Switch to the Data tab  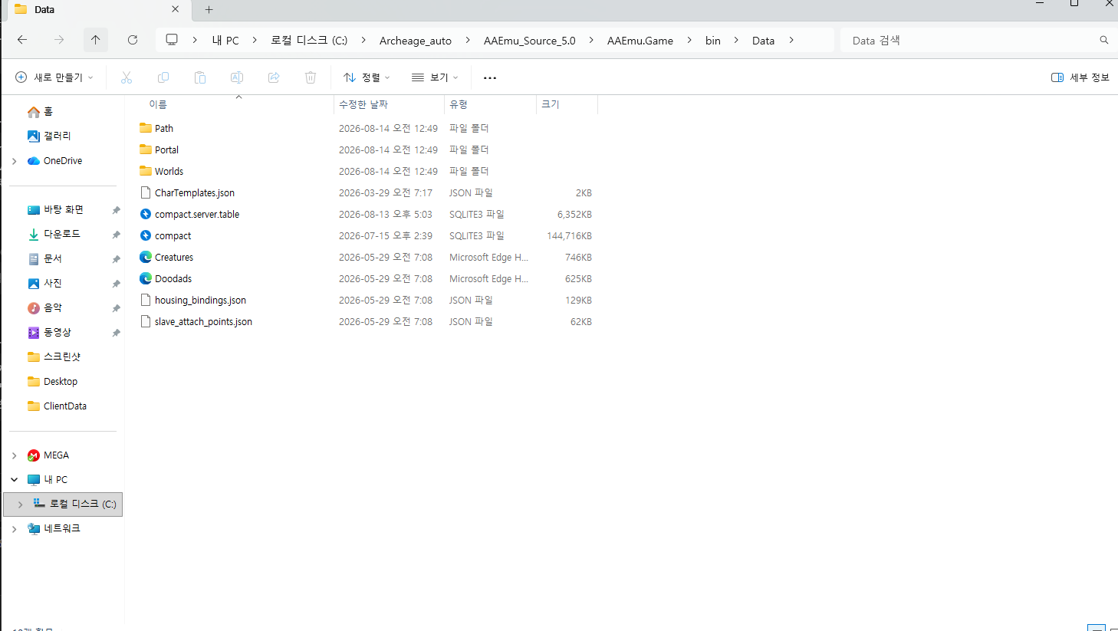point(98,10)
